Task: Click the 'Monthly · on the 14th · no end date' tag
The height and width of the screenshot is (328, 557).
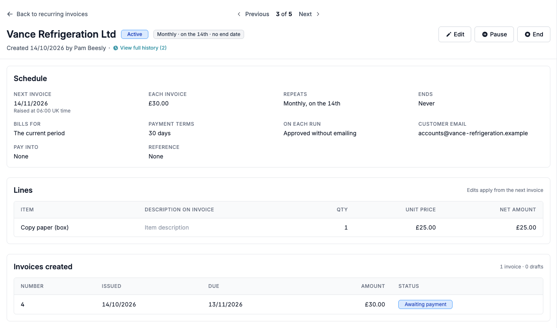Action: click(x=199, y=34)
